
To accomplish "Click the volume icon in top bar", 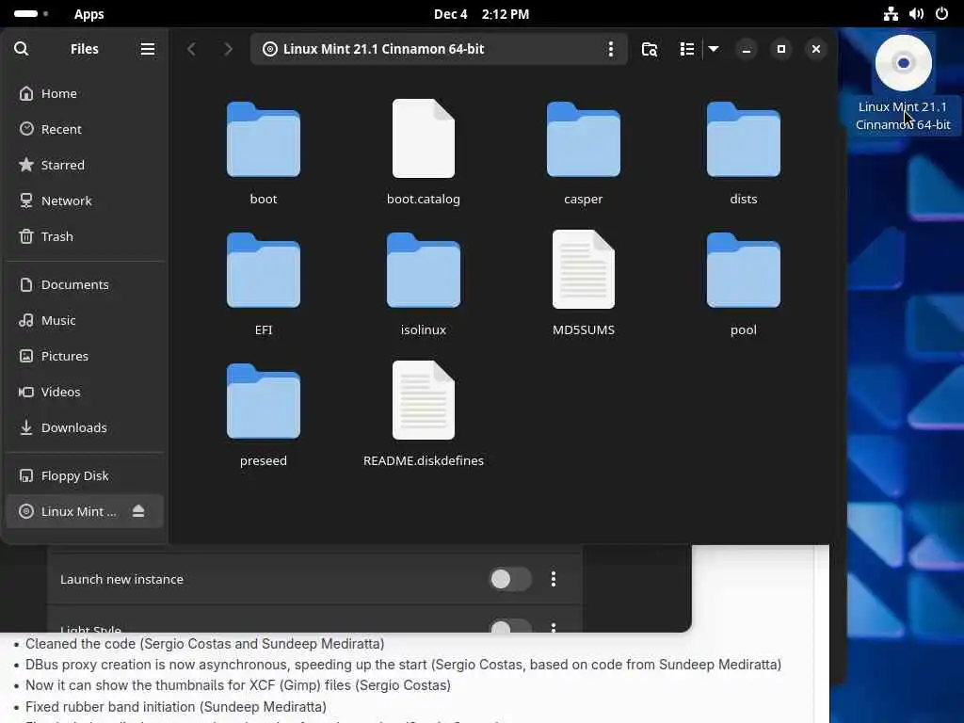I will click(x=916, y=13).
